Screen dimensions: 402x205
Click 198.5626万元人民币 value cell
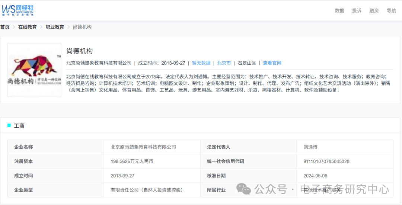coord(152,161)
